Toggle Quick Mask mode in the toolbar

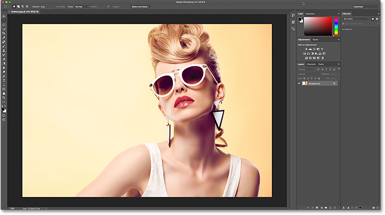4,115
